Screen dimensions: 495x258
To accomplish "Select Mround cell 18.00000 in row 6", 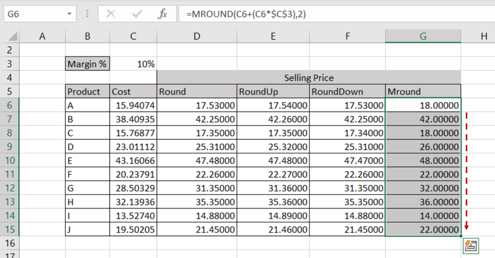I will (423, 105).
